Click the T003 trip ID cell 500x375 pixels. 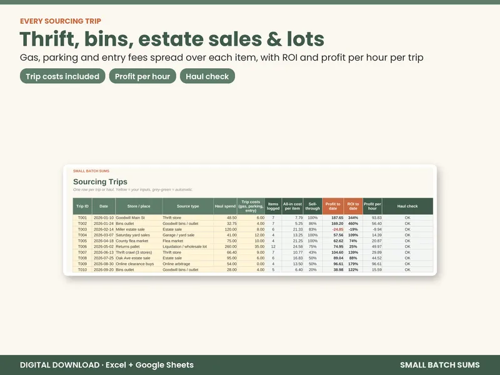coord(82,229)
